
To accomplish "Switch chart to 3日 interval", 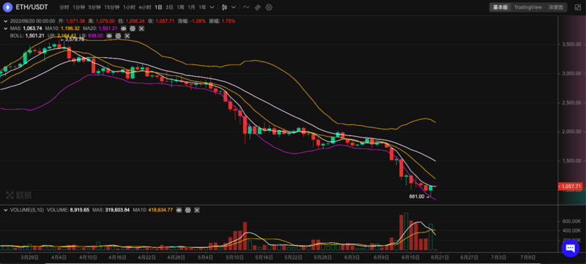I will 170,7.
